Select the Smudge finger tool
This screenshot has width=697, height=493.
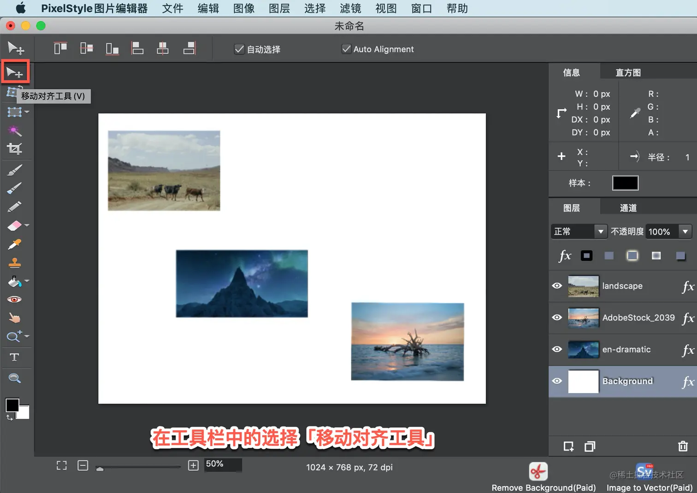point(14,318)
